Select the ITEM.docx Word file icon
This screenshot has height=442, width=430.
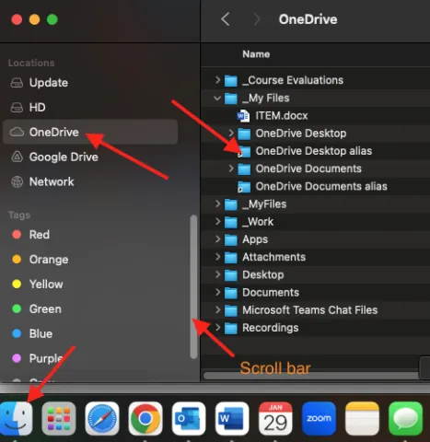pos(243,116)
